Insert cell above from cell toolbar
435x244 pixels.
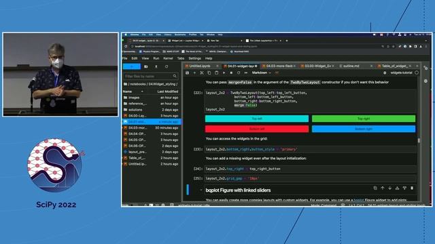click(397, 188)
